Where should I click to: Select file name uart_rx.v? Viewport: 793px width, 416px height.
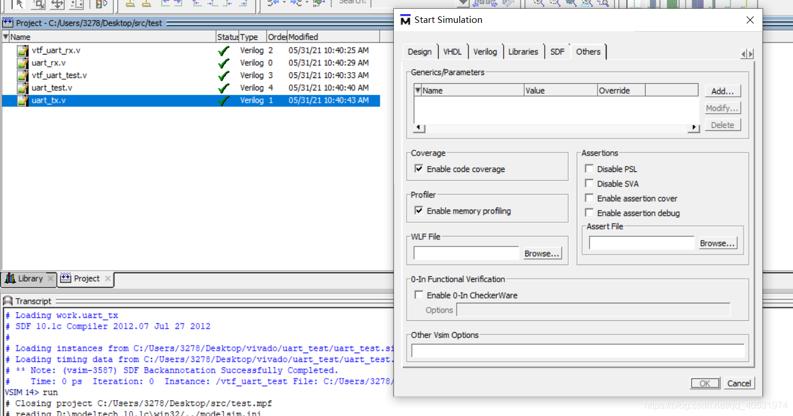[49, 63]
